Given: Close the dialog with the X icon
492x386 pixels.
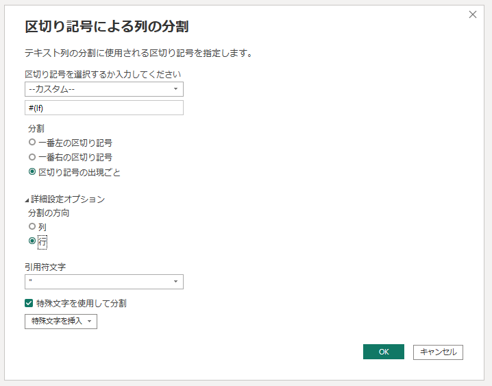Looking at the screenshot, I should click(x=472, y=14).
